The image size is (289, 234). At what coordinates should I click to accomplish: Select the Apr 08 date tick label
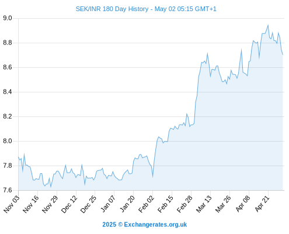[242, 204]
